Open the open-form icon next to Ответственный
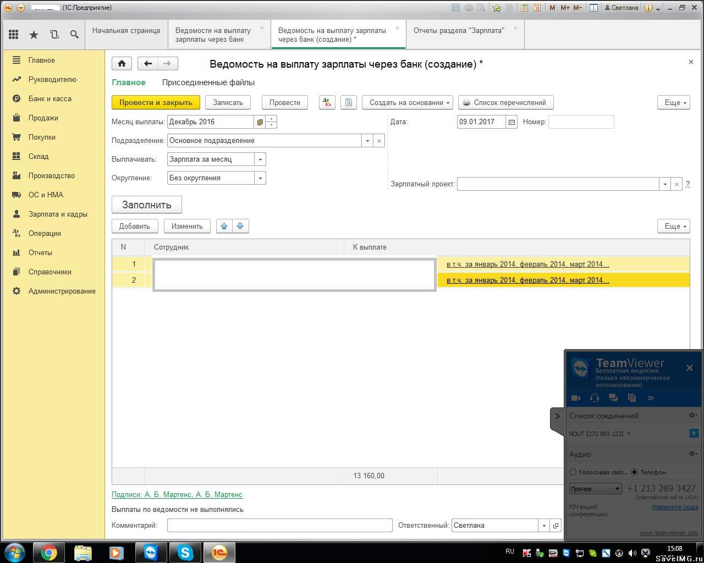 555,526
